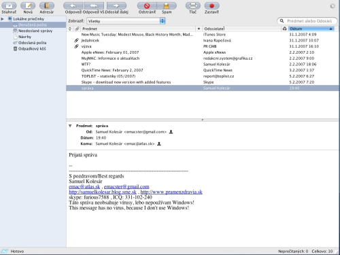Click redakcni.system@grafika.cz sender cell
The image size is (340, 255).
[228, 58]
